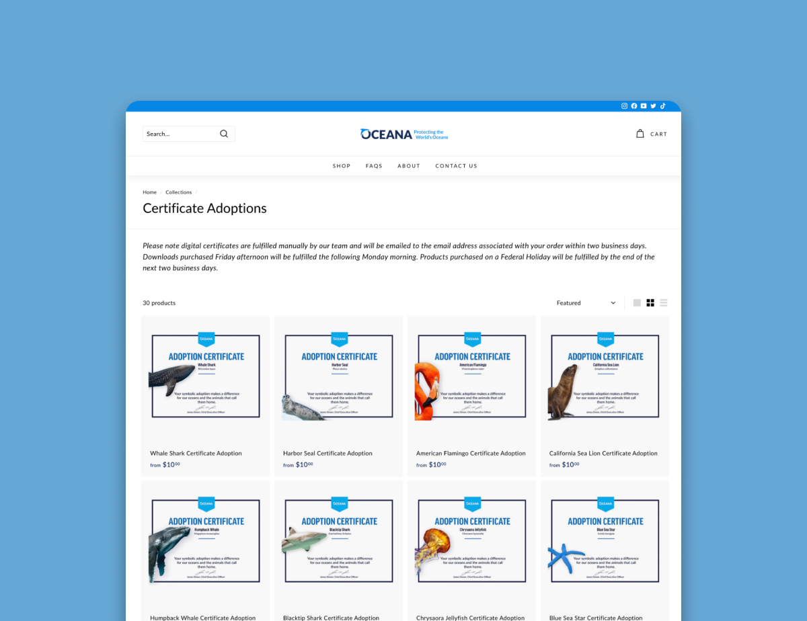Go to the FAQs menu item
The image size is (807, 621).
click(x=374, y=166)
